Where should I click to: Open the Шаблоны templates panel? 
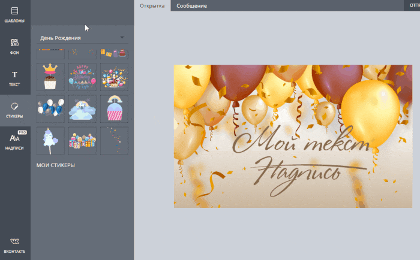14,15
